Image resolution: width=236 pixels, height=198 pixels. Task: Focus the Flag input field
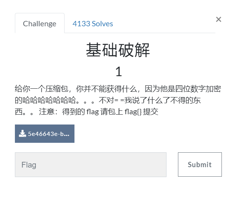pos(91,164)
